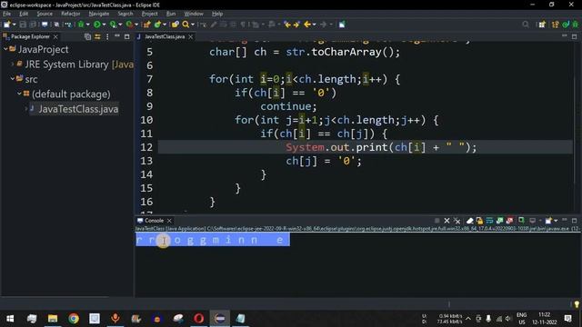The width and height of the screenshot is (582, 327).
Task: Navigate back with yellow arrow
Action: [x=307, y=25]
